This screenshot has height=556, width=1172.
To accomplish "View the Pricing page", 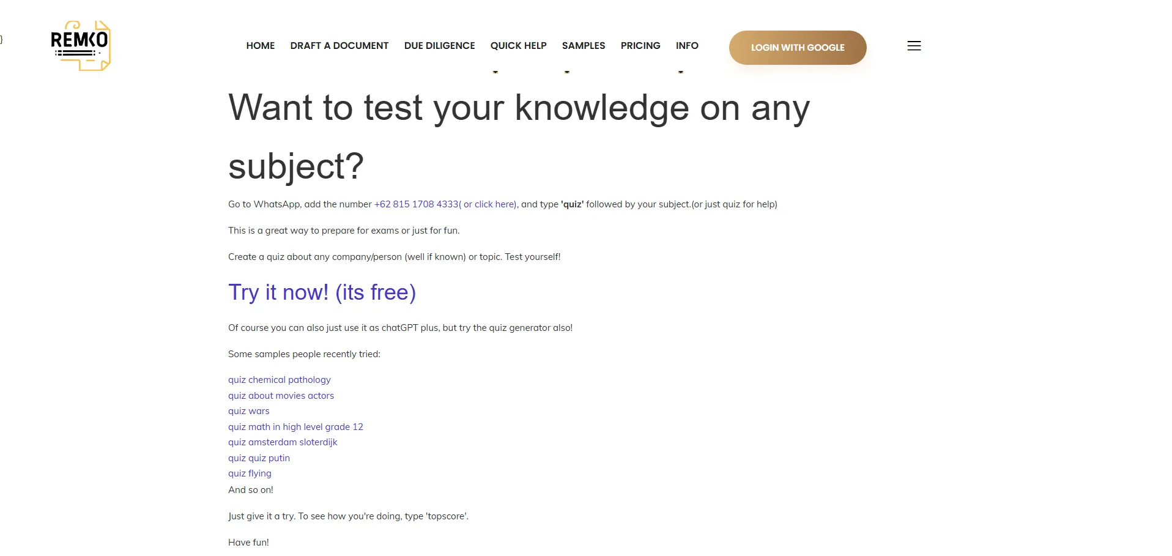I will 640,46.
